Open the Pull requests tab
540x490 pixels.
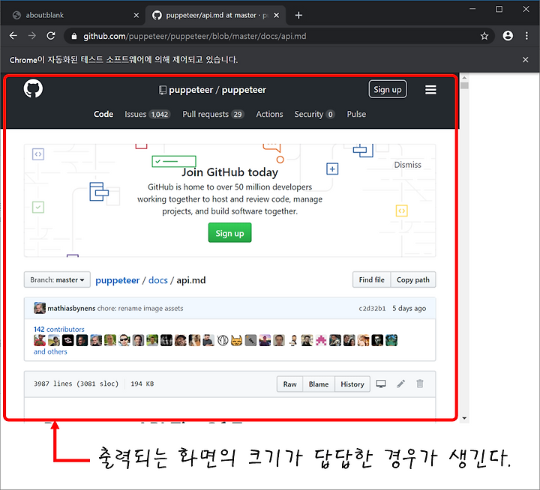213,114
